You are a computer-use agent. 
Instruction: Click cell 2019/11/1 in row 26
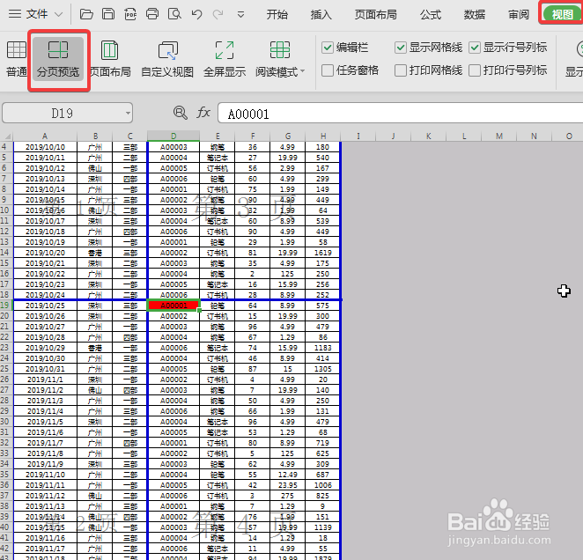(x=45, y=379)
